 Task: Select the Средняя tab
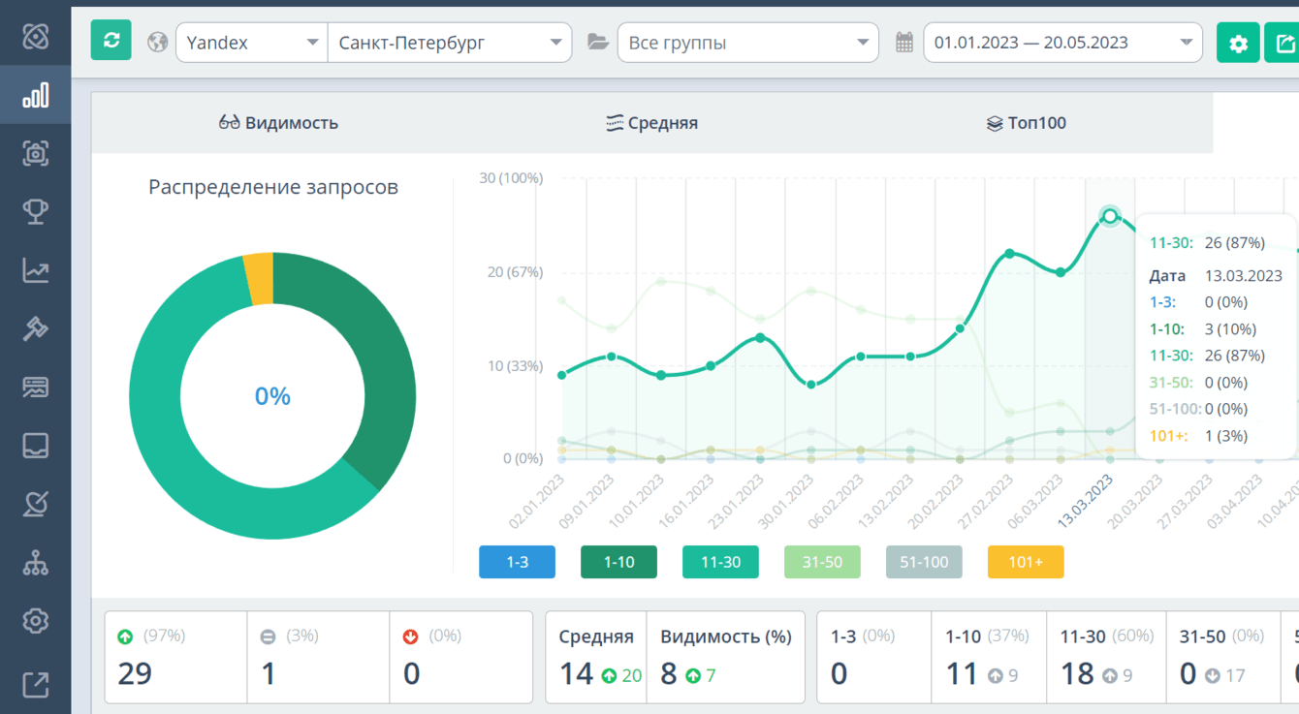[x=651, y=123]
